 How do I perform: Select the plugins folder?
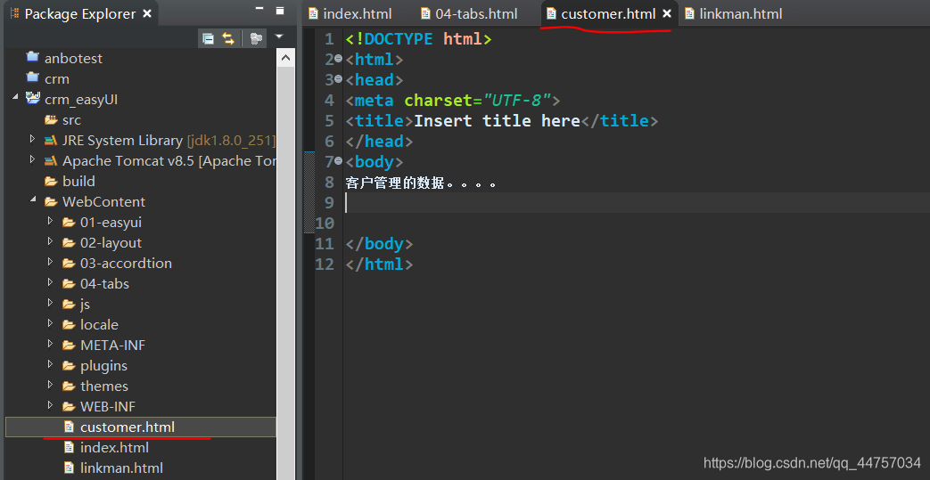103,366
